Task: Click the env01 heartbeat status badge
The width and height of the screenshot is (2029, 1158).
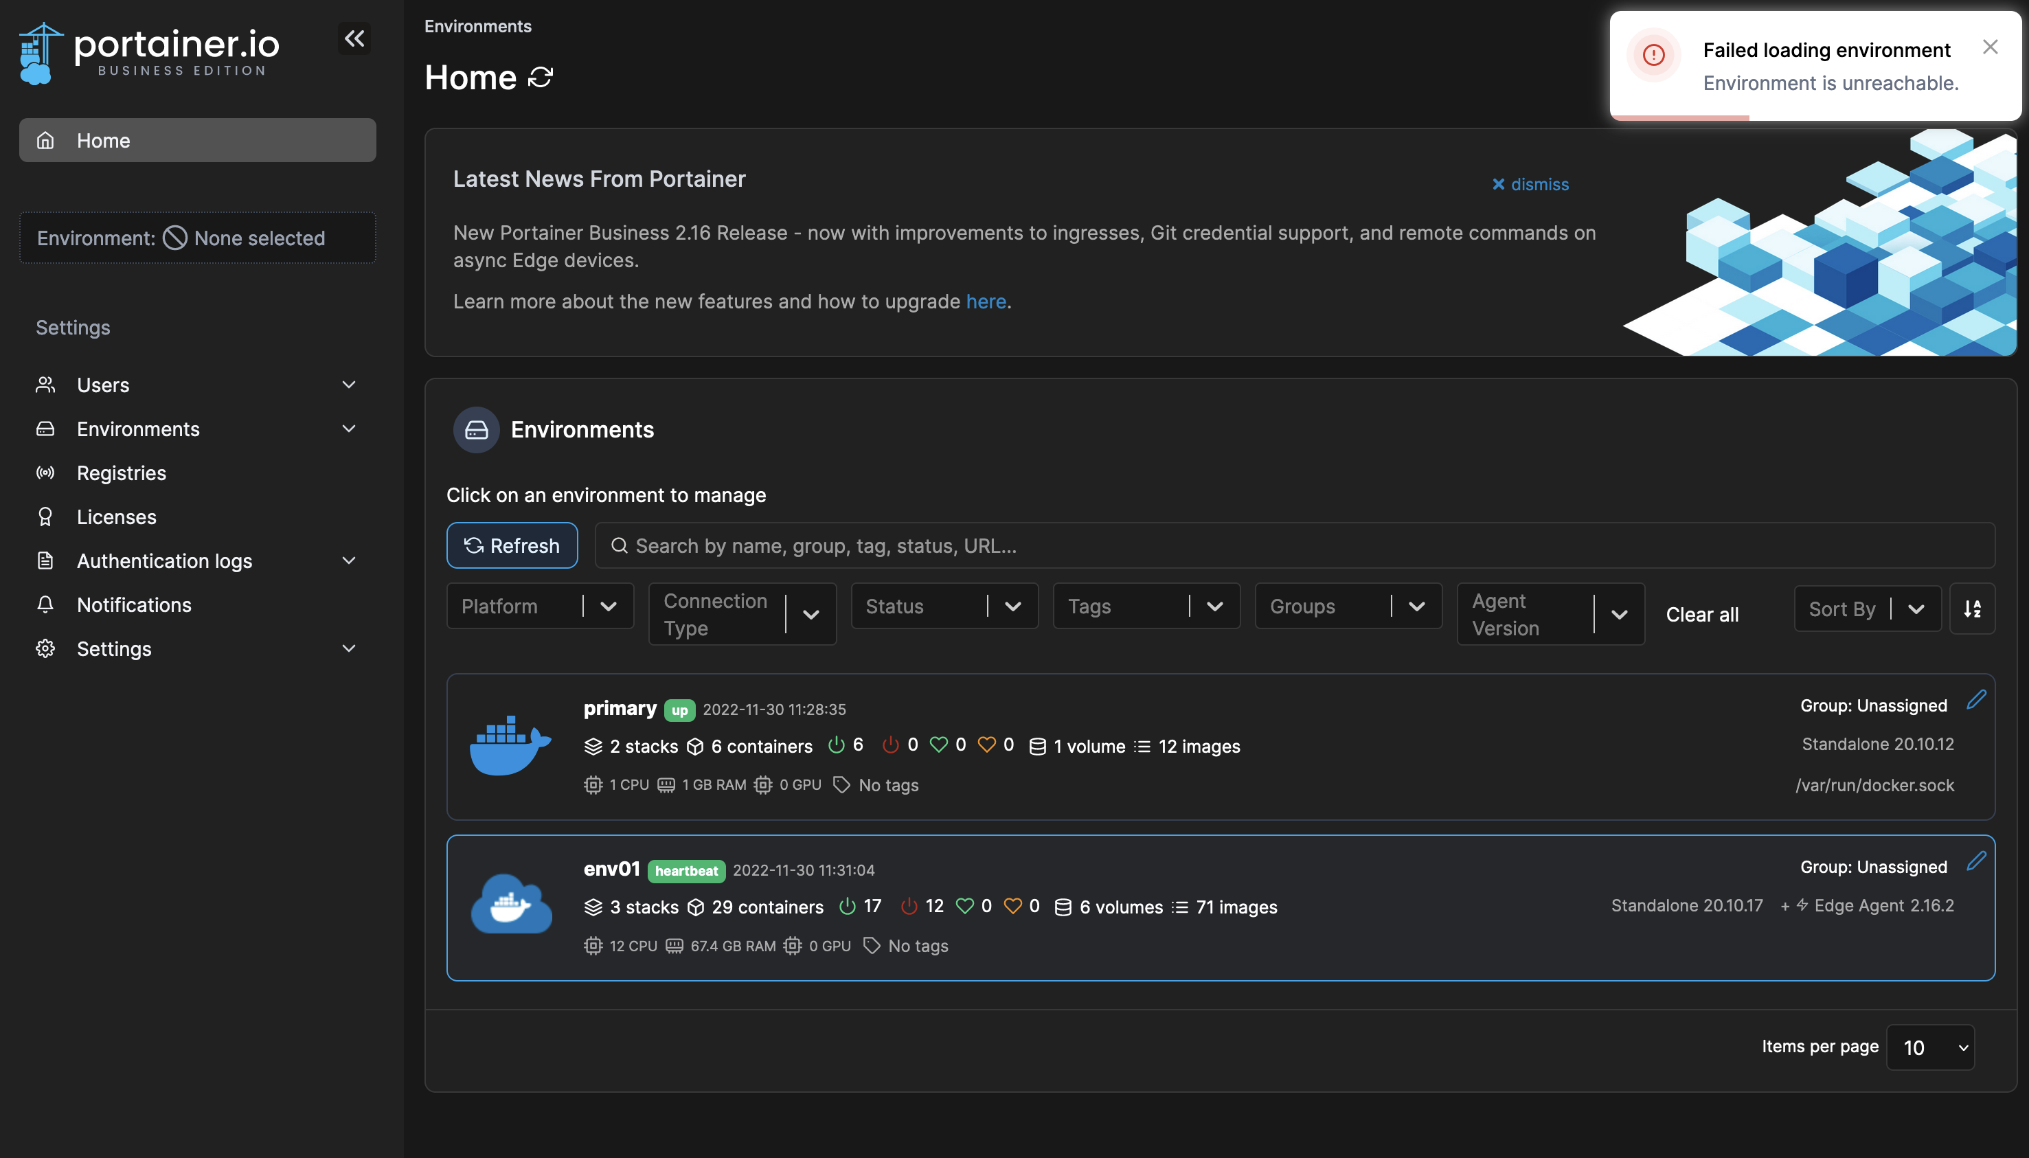Action: (x=687, y=871)
